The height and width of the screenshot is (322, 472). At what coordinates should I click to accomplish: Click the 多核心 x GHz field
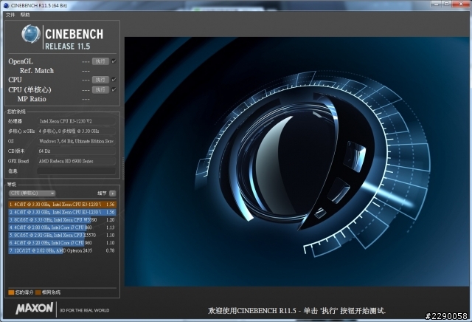(x=77, y=131)
